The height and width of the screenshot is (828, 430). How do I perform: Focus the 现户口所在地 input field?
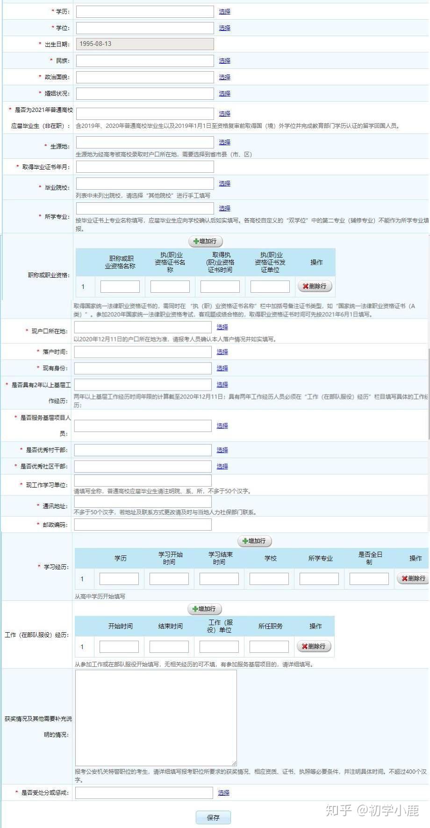tap(143, 327)
